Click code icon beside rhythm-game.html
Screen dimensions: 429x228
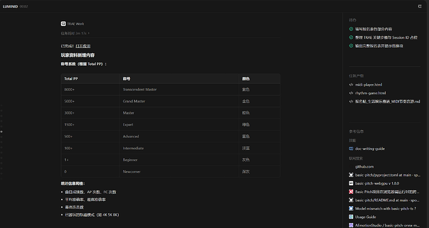pyautogui.click(x=351, y=93)
